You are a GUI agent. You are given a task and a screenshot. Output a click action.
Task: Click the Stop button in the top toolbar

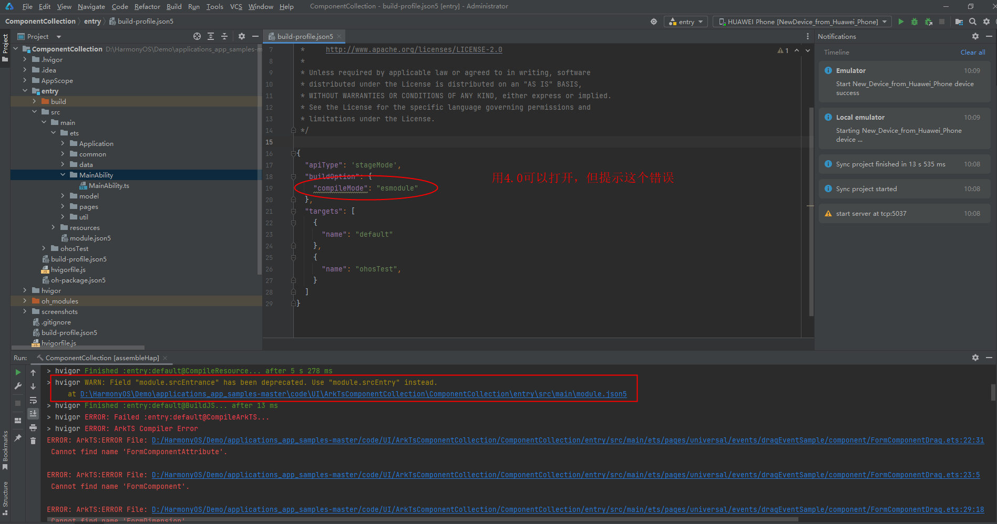[942, 22]
